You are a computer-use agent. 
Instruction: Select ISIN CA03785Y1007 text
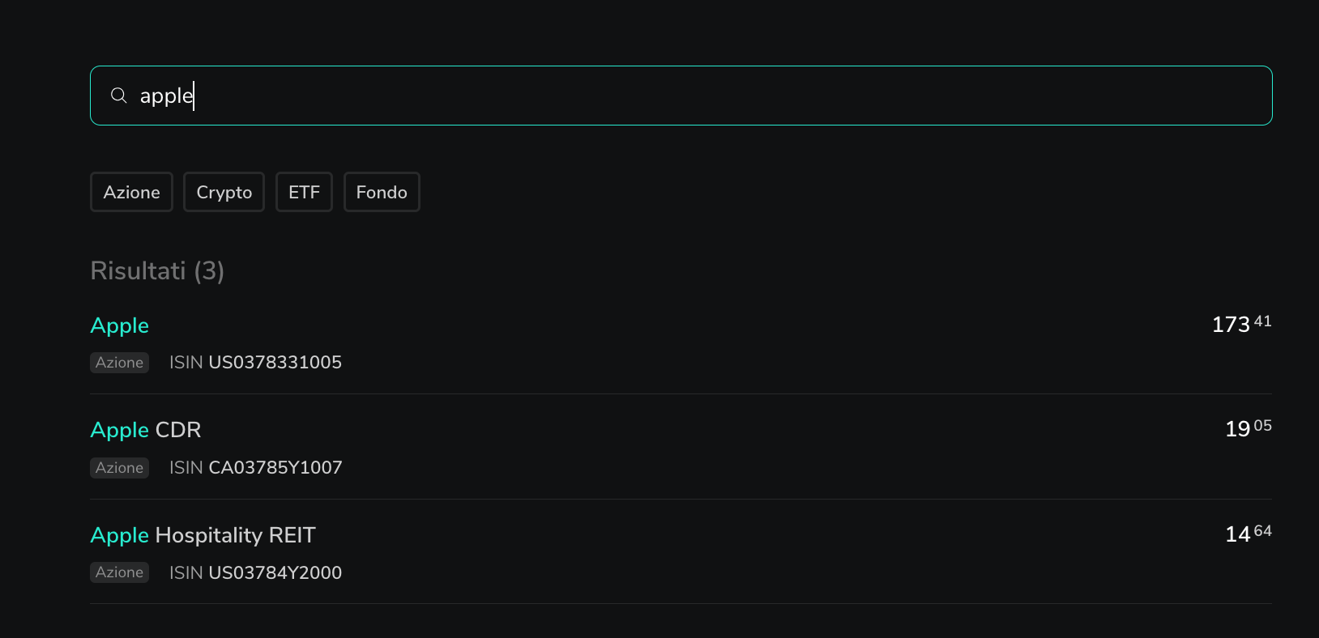[275, 468]
